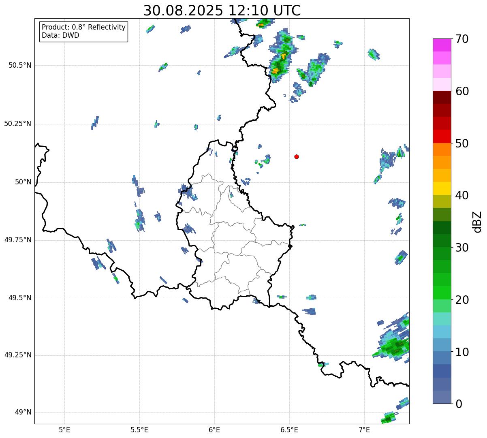Click the 6°E longitude label
Screen dimensions: 487x438
[x=214, y=429]
